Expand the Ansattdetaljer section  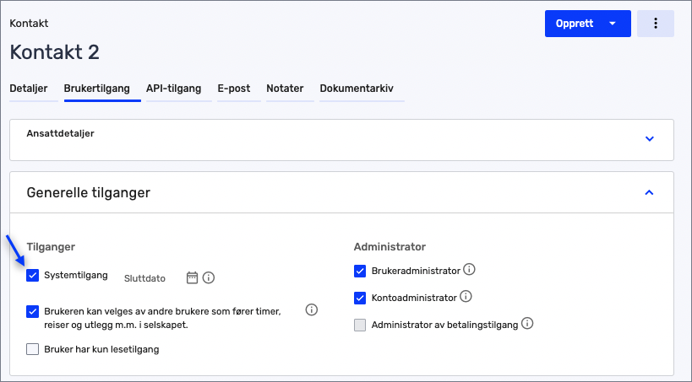tap(649, 139)
